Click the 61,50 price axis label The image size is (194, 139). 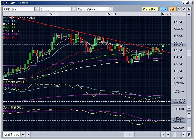point(178,78)
